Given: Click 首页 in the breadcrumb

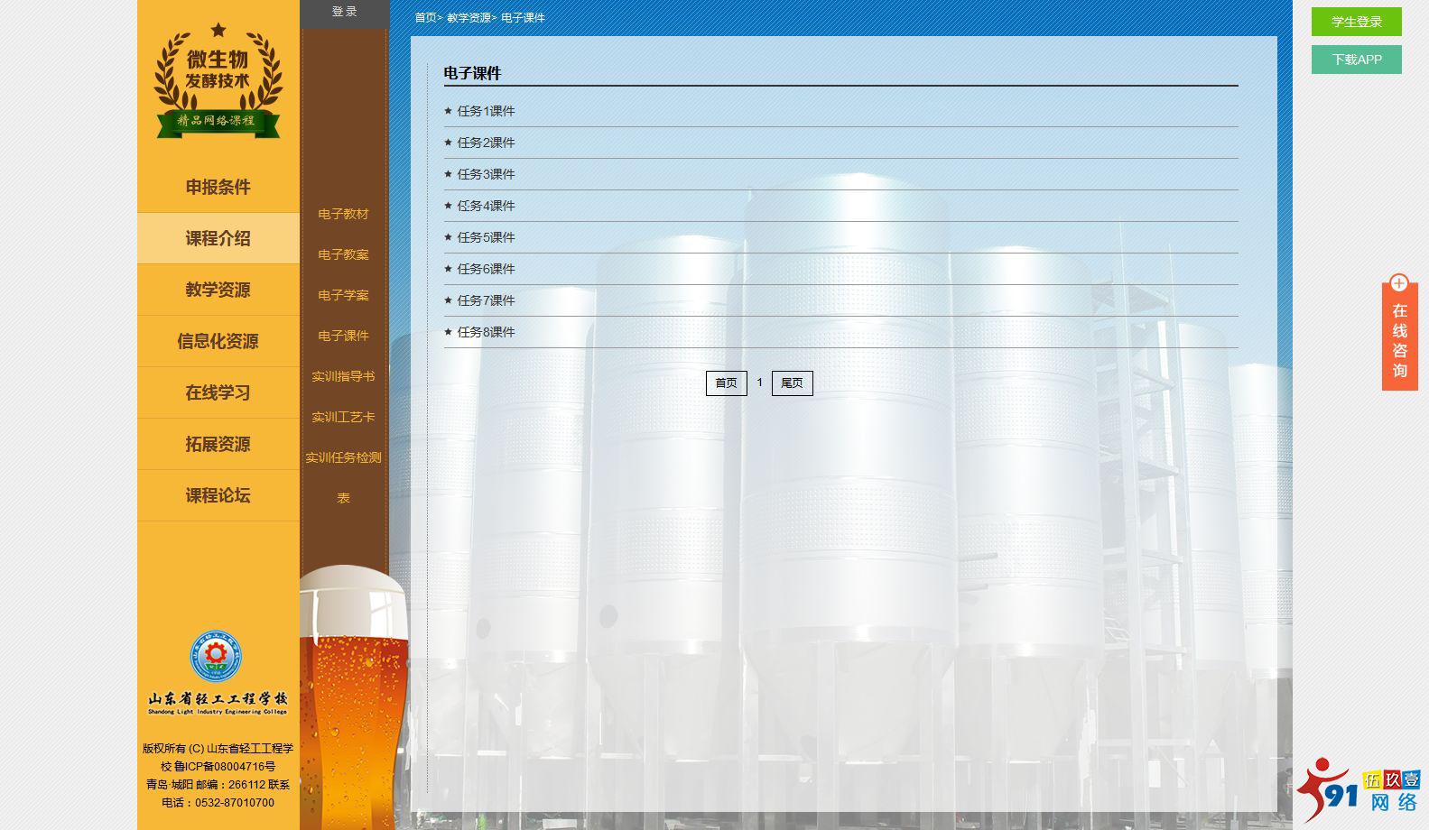Looking at the screenshot, I should (425, 18).
